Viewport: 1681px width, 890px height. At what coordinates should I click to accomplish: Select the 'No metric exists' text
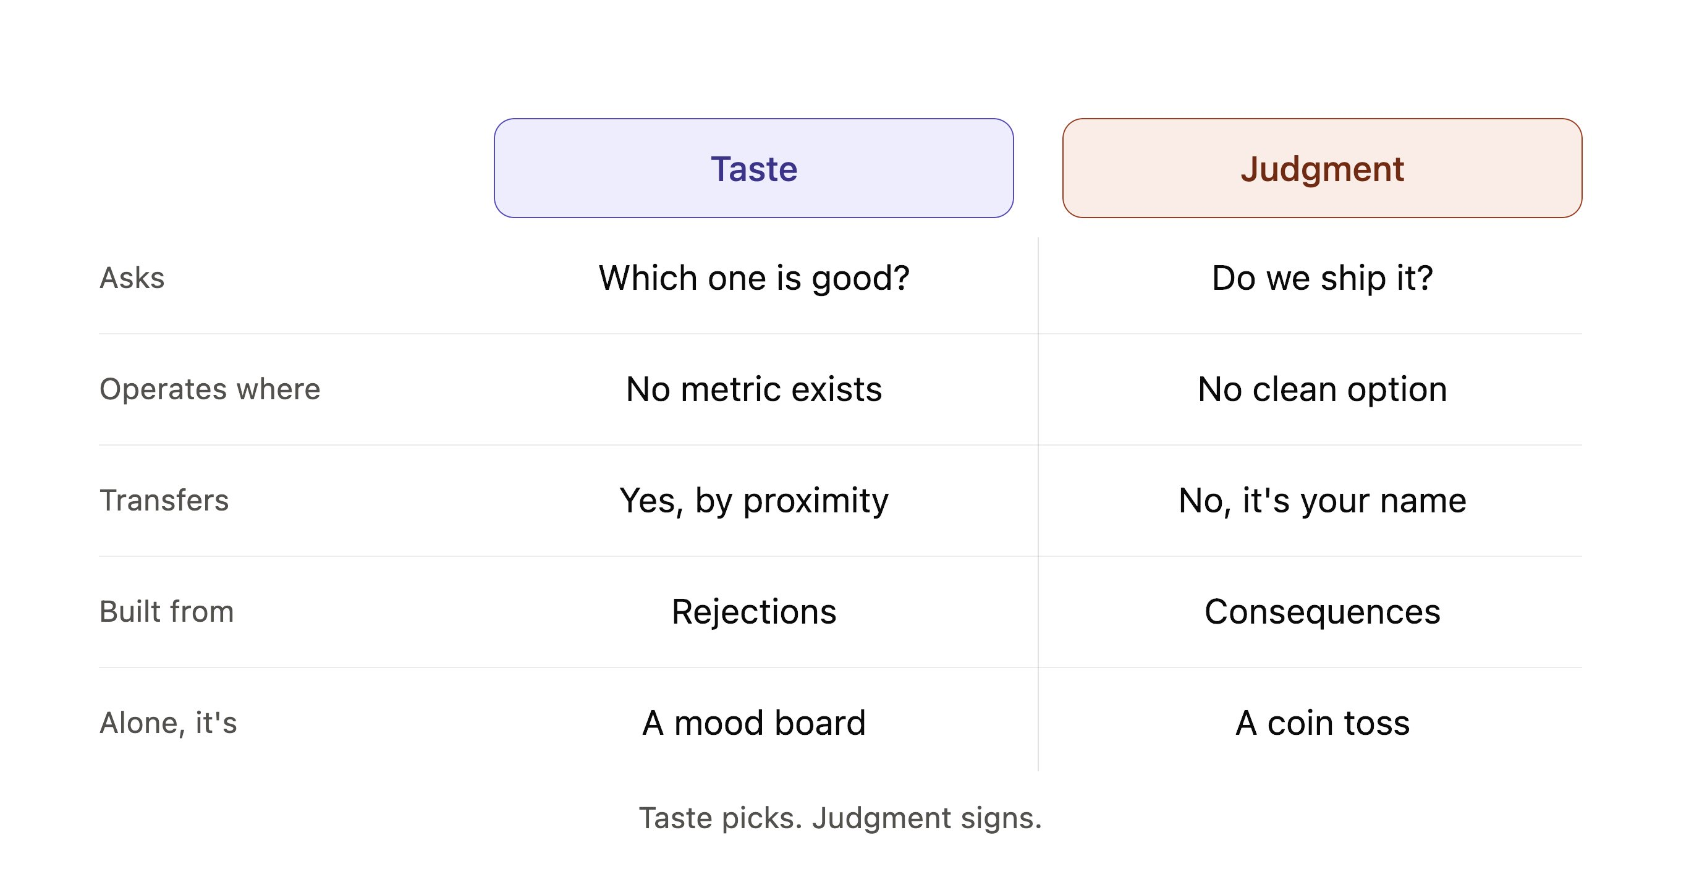(x=754, y=389)
